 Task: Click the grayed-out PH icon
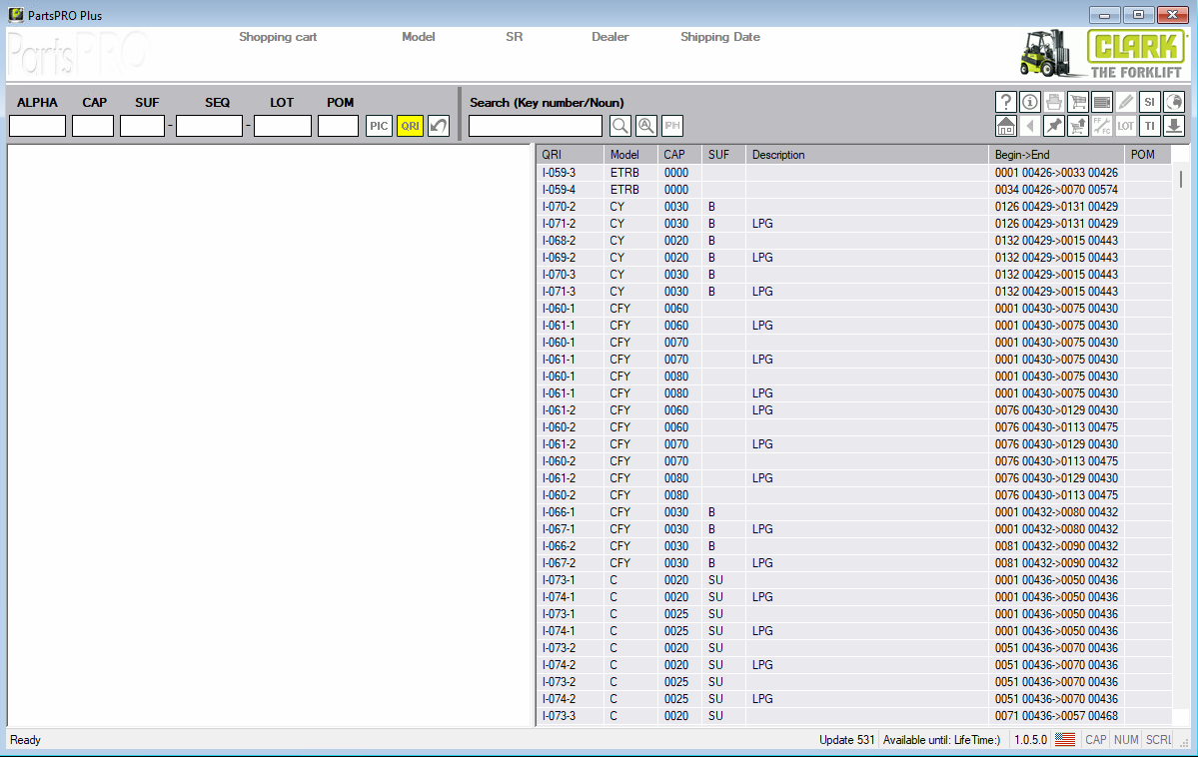pos(672,126)
